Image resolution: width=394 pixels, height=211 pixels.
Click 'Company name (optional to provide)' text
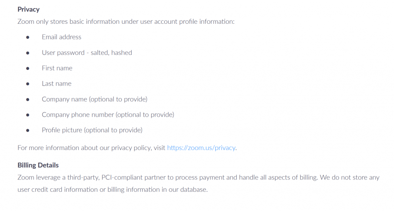click(x=94, y=99)
